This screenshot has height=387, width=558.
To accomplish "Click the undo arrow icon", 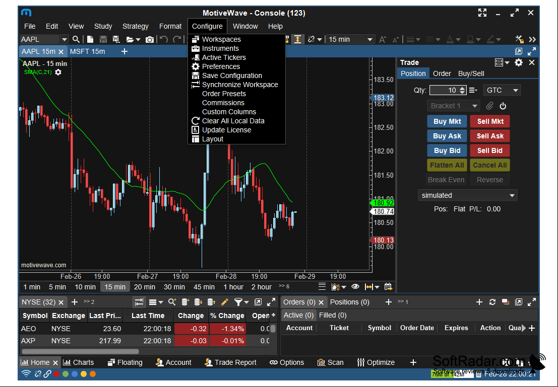I will tap(164, 39).
